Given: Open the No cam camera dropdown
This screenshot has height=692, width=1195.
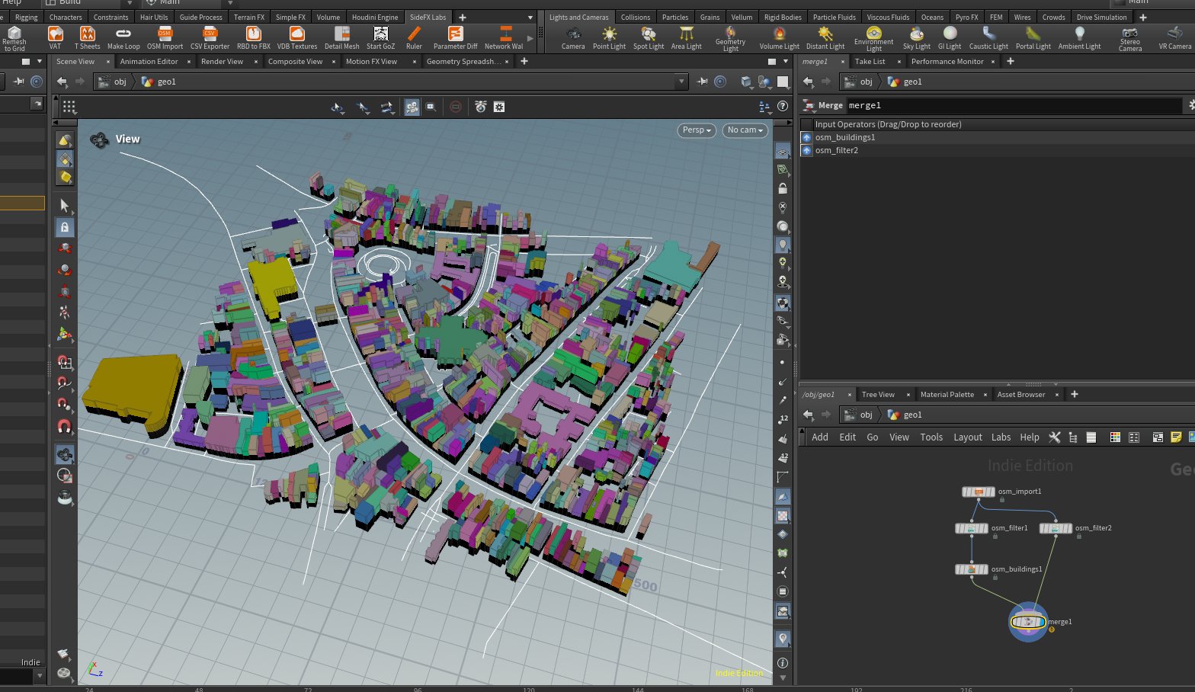Looking at the screenshot, I should [745, 130].
